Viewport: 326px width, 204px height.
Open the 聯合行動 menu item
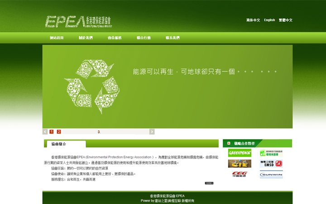pos(144,38)
